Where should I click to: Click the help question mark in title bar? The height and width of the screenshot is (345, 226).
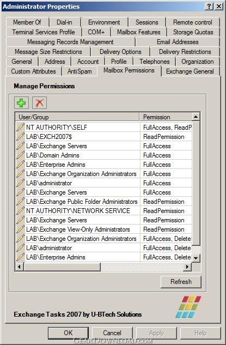(209, 6)
